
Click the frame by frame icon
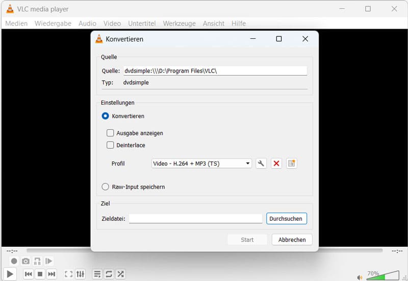(48, 261)
